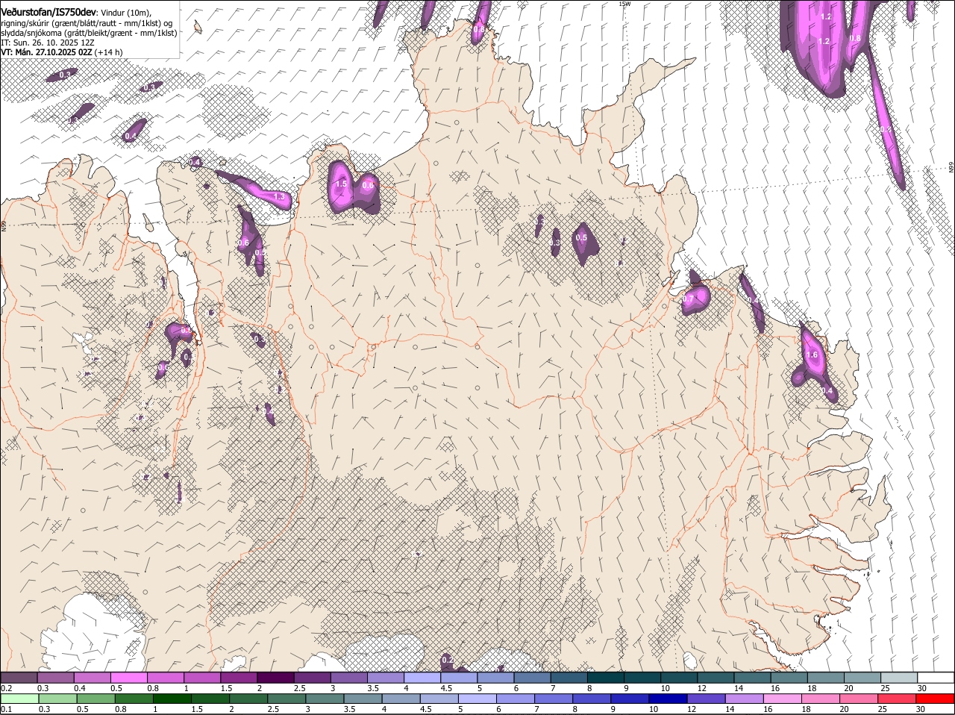Pick the dark mauve legend swatch between 0.2 and 0.3
Viewport: 955px width, 715px height.
click(x=19, y=678)
